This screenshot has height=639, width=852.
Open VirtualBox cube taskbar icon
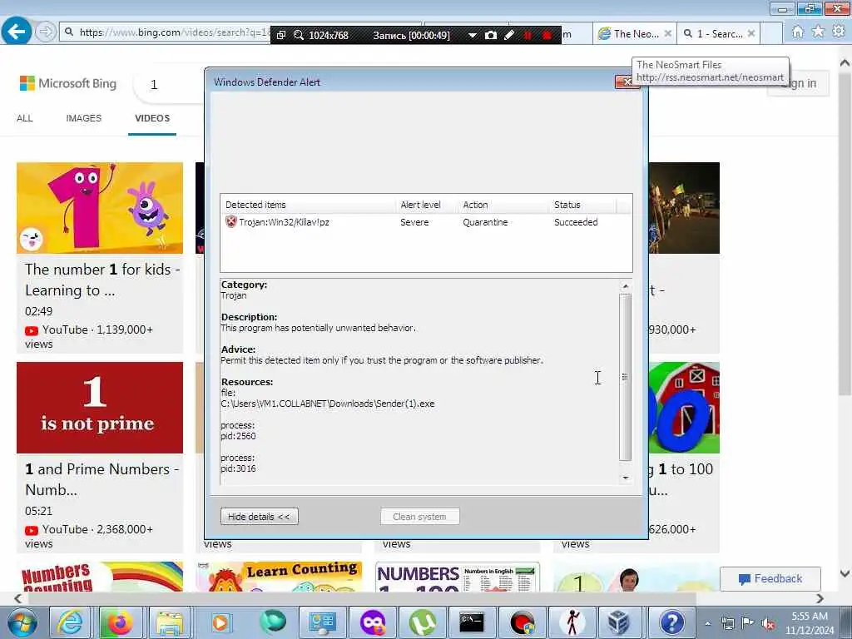point(619,622)
